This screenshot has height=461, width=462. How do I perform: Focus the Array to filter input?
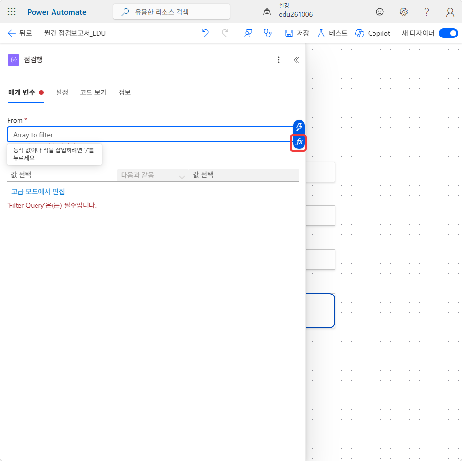pyautogui.click(x=150, y=134)
